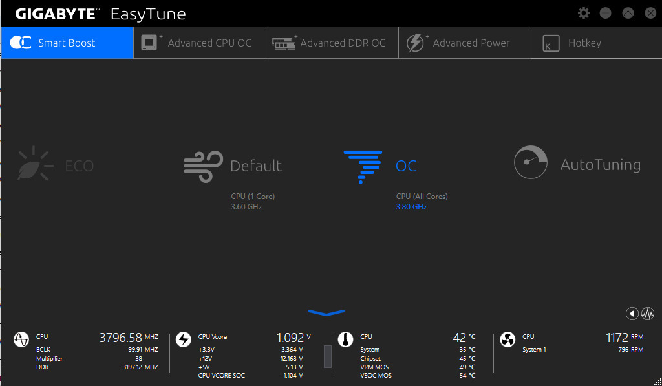Screen dimensions: 662x386
Task: Click the voltage lightning bolt icon
Action: pos(183,339)
